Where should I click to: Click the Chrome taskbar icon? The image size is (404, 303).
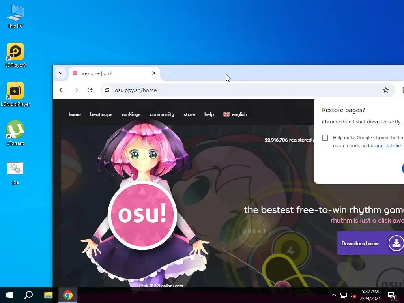68,295
